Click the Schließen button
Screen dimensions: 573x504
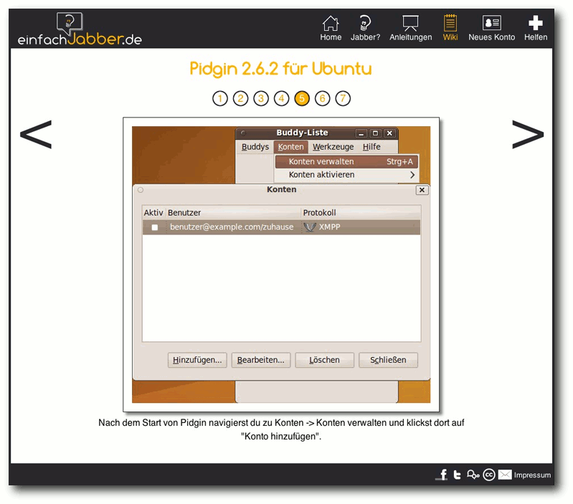388,360
